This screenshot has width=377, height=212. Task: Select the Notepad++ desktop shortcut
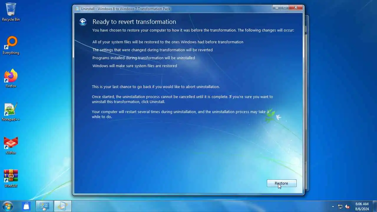(11, 112)
